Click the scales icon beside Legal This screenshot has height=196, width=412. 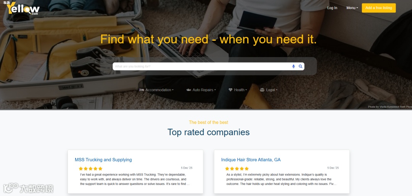[x=262, y=90]
